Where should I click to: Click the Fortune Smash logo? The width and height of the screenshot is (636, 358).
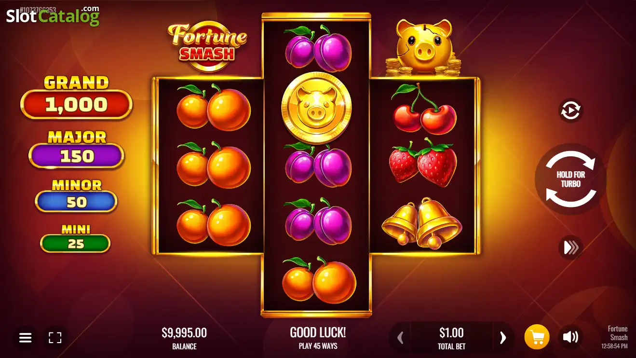[207, 46]
